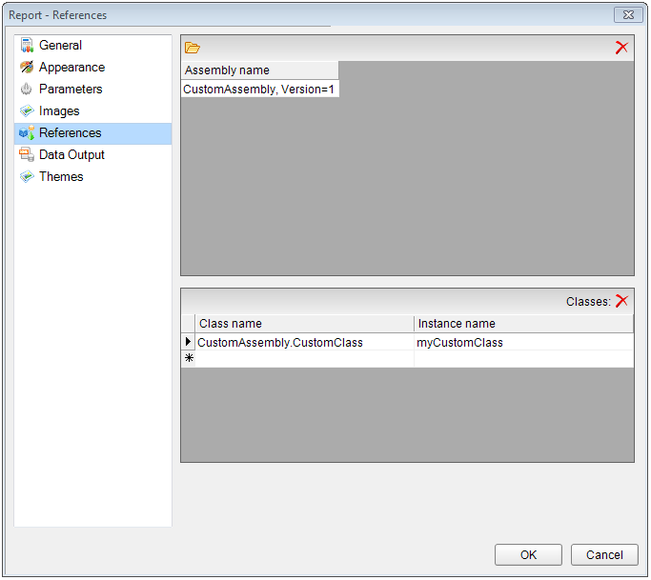This screenshot has height=580, width=651.
Task: Click the Images icon in sidebar
Action: 27,110
